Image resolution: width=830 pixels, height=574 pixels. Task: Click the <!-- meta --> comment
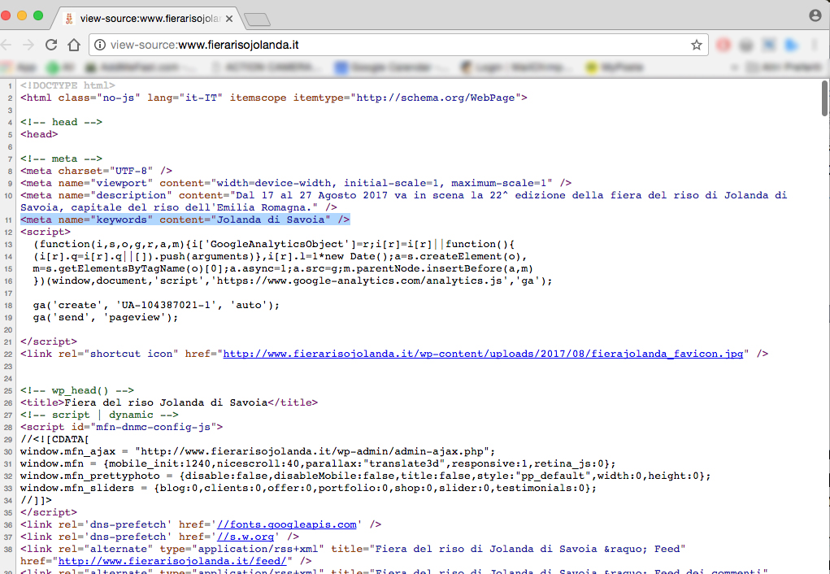pyautogui.click(x=62, y=159)
